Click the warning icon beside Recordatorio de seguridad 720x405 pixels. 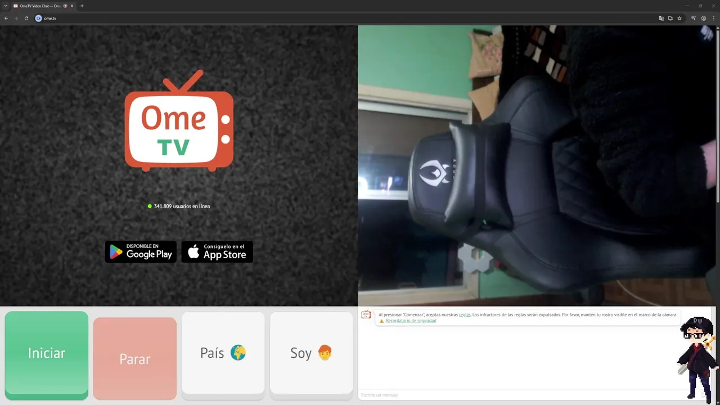382,321
